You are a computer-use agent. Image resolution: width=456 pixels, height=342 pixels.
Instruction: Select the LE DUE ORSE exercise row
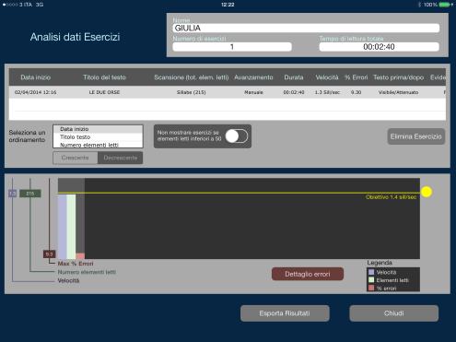coord(228,92)
